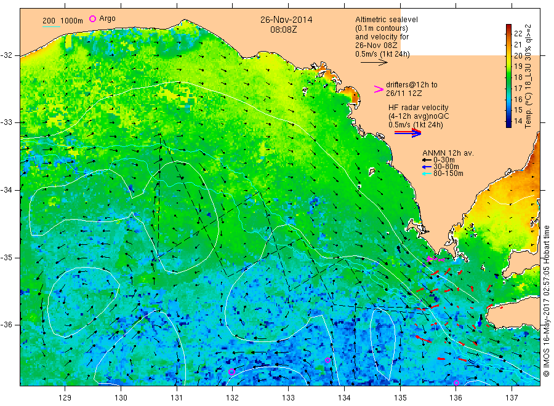Click the 'ANMN 12h av.' legend heading
Image resolution: width=554 pixels, height=406 pixels.
point(448,153)
